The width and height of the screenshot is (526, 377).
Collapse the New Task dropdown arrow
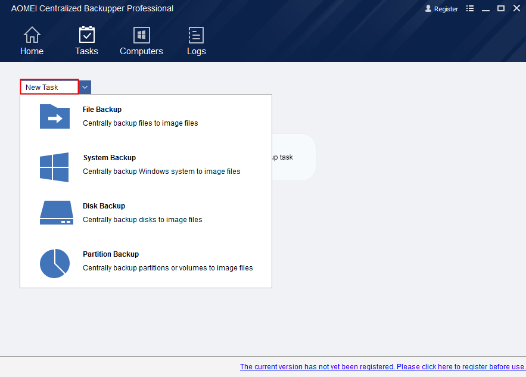[x=85, y=87]
